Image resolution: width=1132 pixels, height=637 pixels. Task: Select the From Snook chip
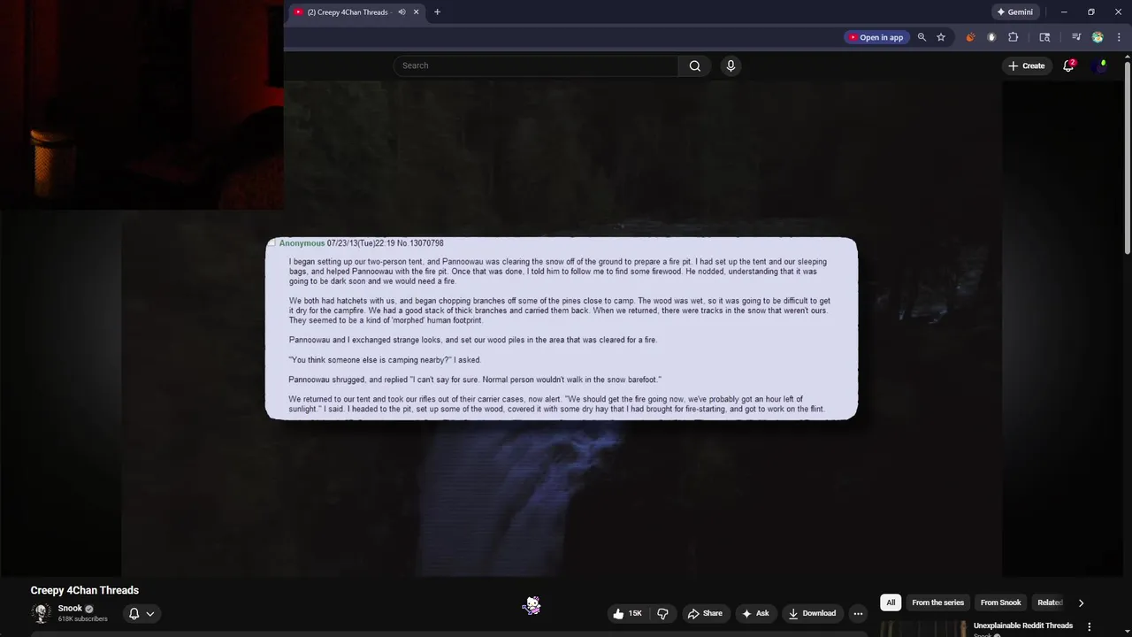1000,602
